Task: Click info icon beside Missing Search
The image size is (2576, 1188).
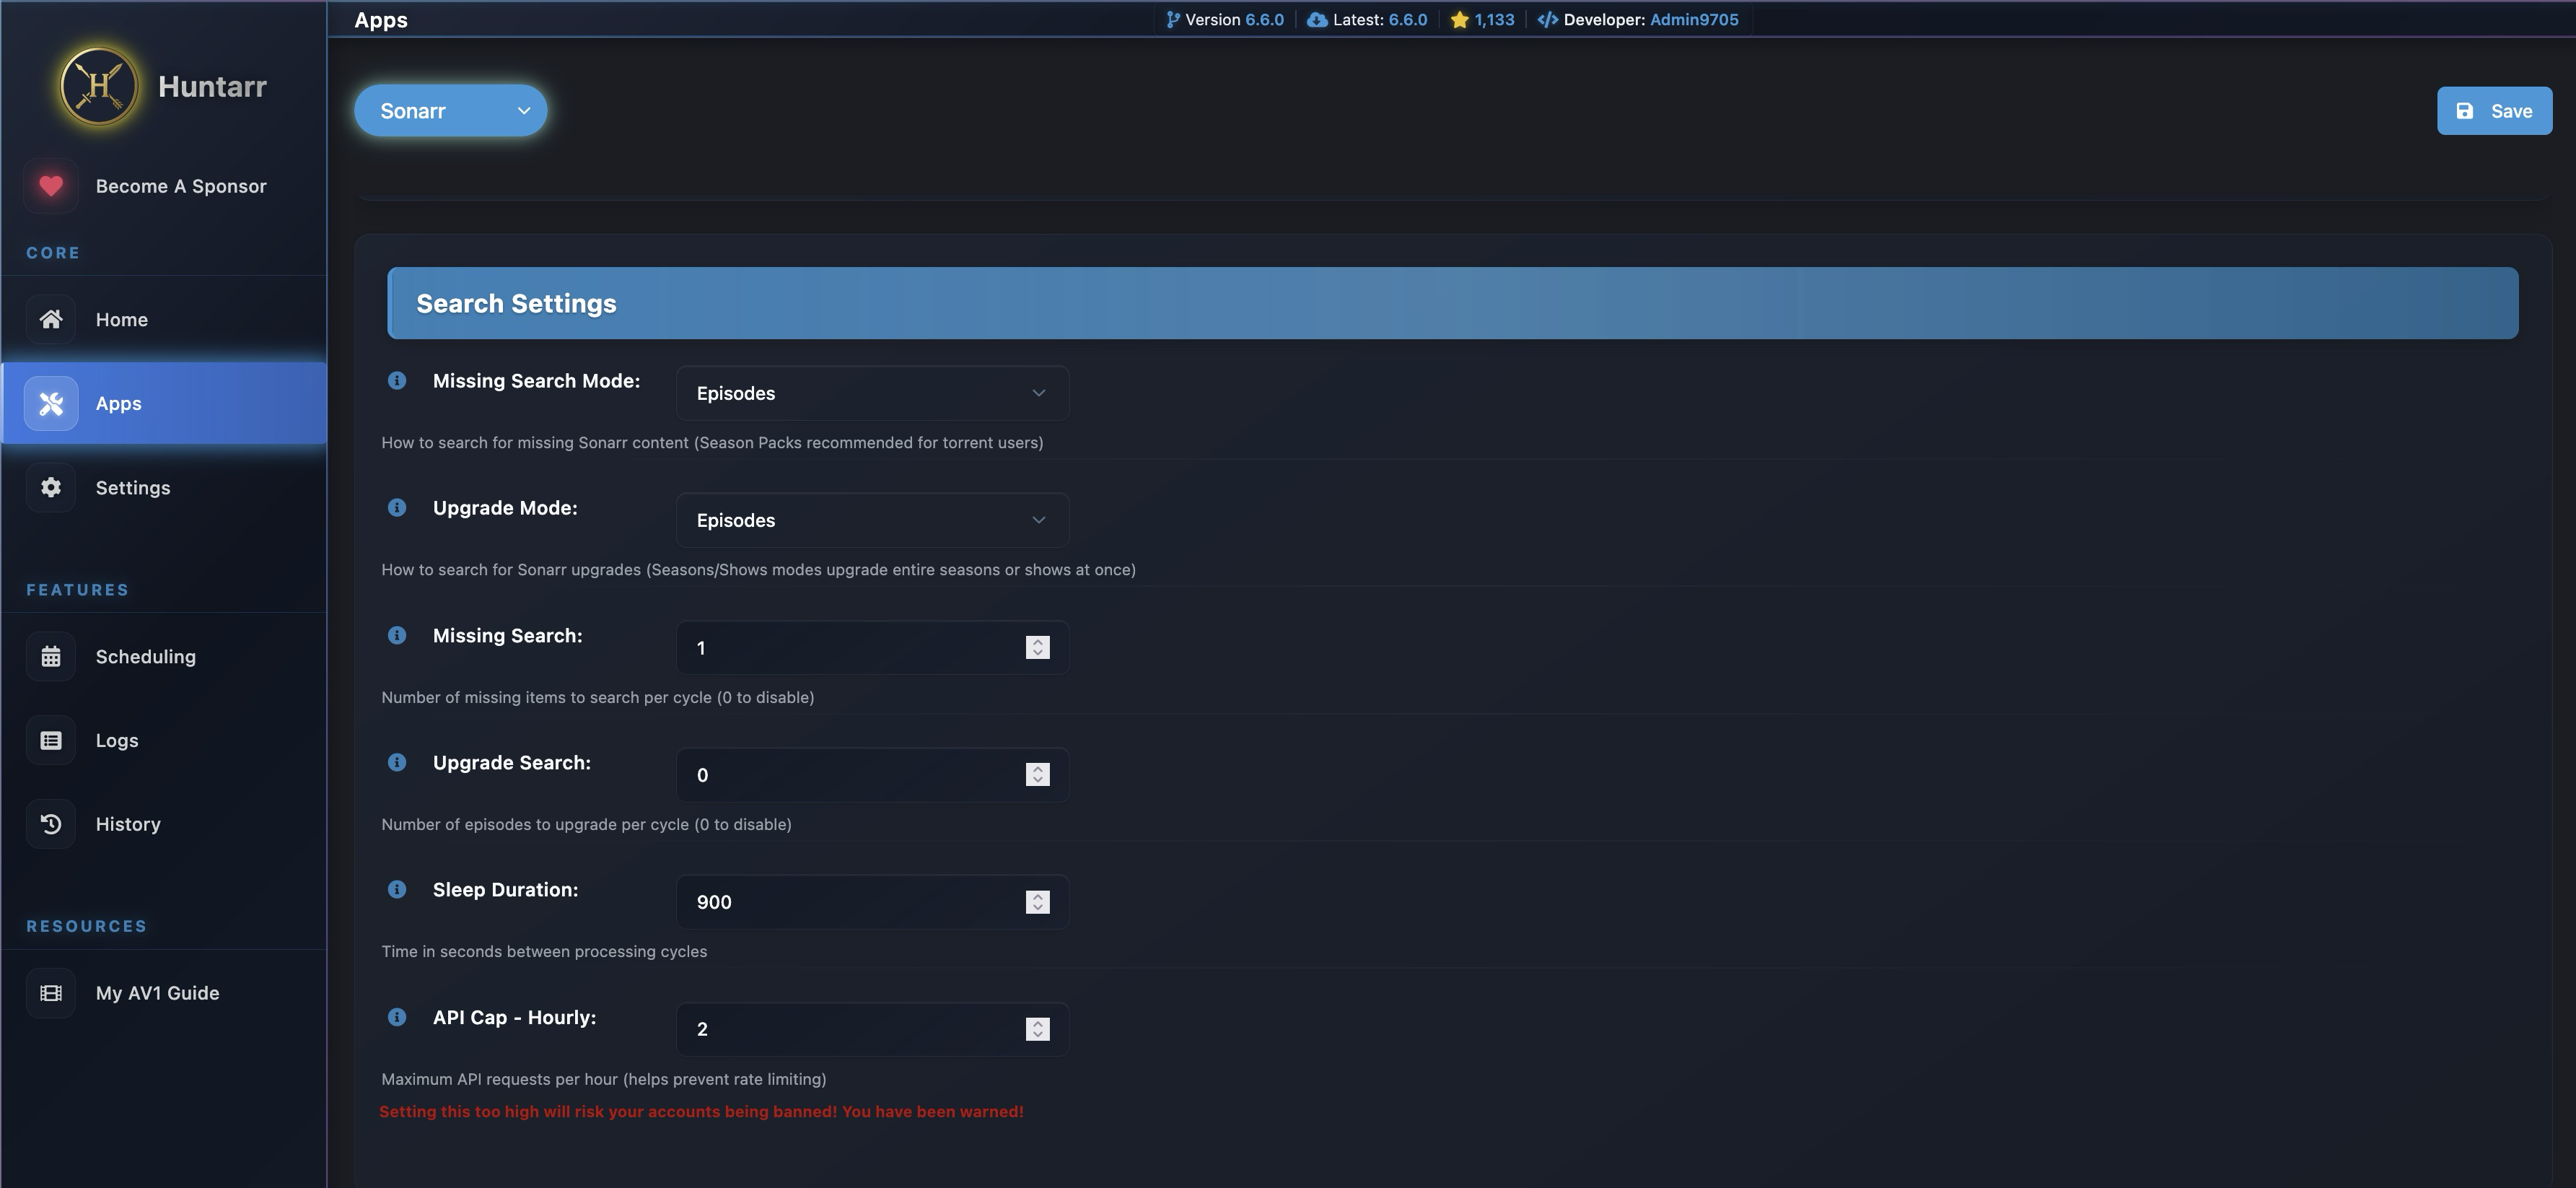Action: click(397, 635)
